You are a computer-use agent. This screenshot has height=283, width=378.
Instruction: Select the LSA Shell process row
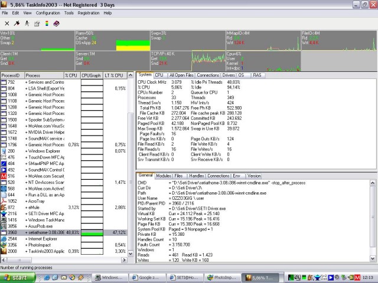click(64, 88)
